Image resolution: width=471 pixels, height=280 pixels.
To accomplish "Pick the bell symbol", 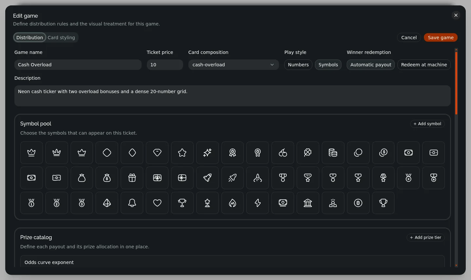I will [x=132, y=203].
